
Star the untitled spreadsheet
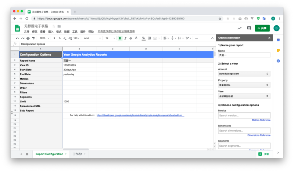point(54,26)
